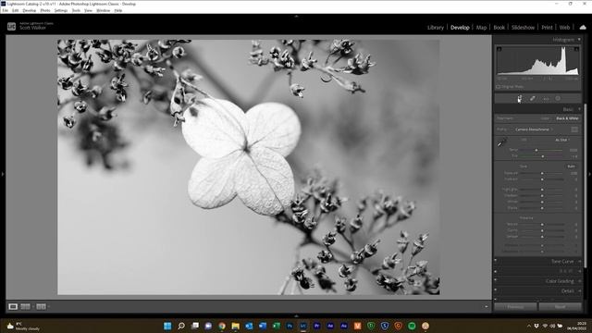Open Windows taskbar Search
This screenshot has height=333, width=592.
(x=181, y=326)
